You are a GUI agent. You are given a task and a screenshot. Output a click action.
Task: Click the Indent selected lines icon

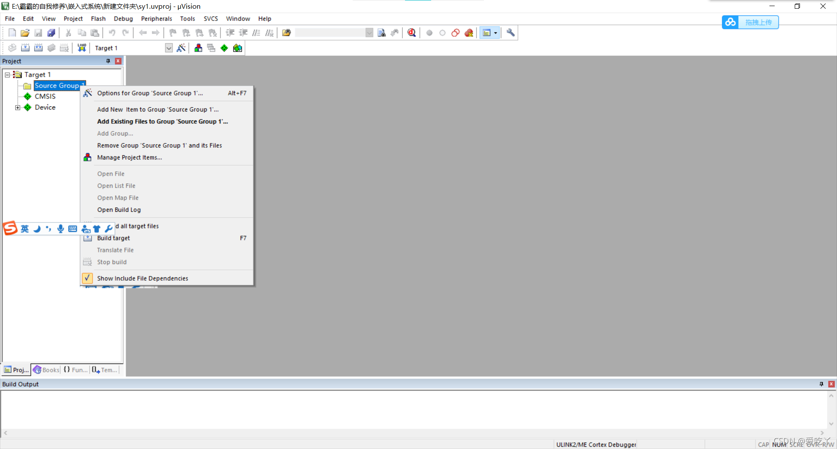click(230, 33)
